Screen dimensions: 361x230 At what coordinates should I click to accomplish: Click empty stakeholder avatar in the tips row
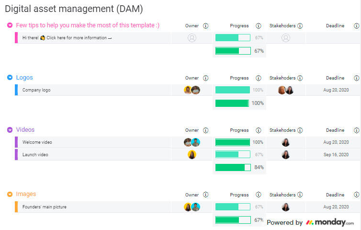(286, 38)
